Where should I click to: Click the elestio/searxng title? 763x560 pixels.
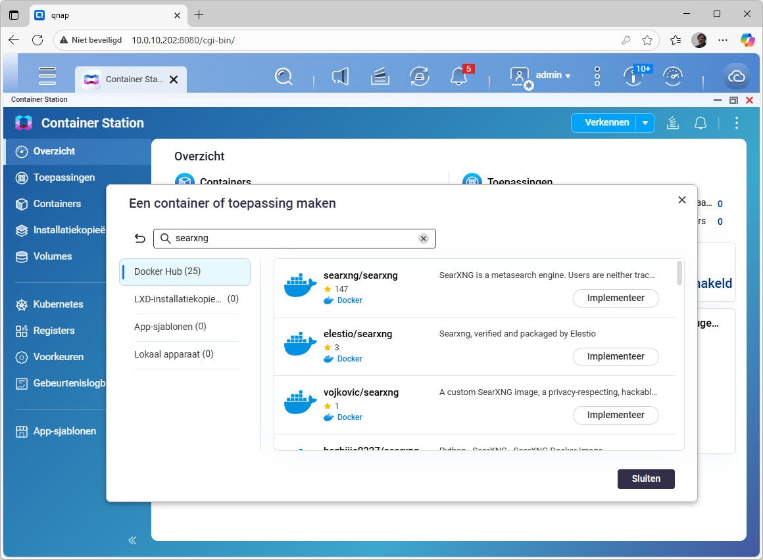(x=358, y=334)
